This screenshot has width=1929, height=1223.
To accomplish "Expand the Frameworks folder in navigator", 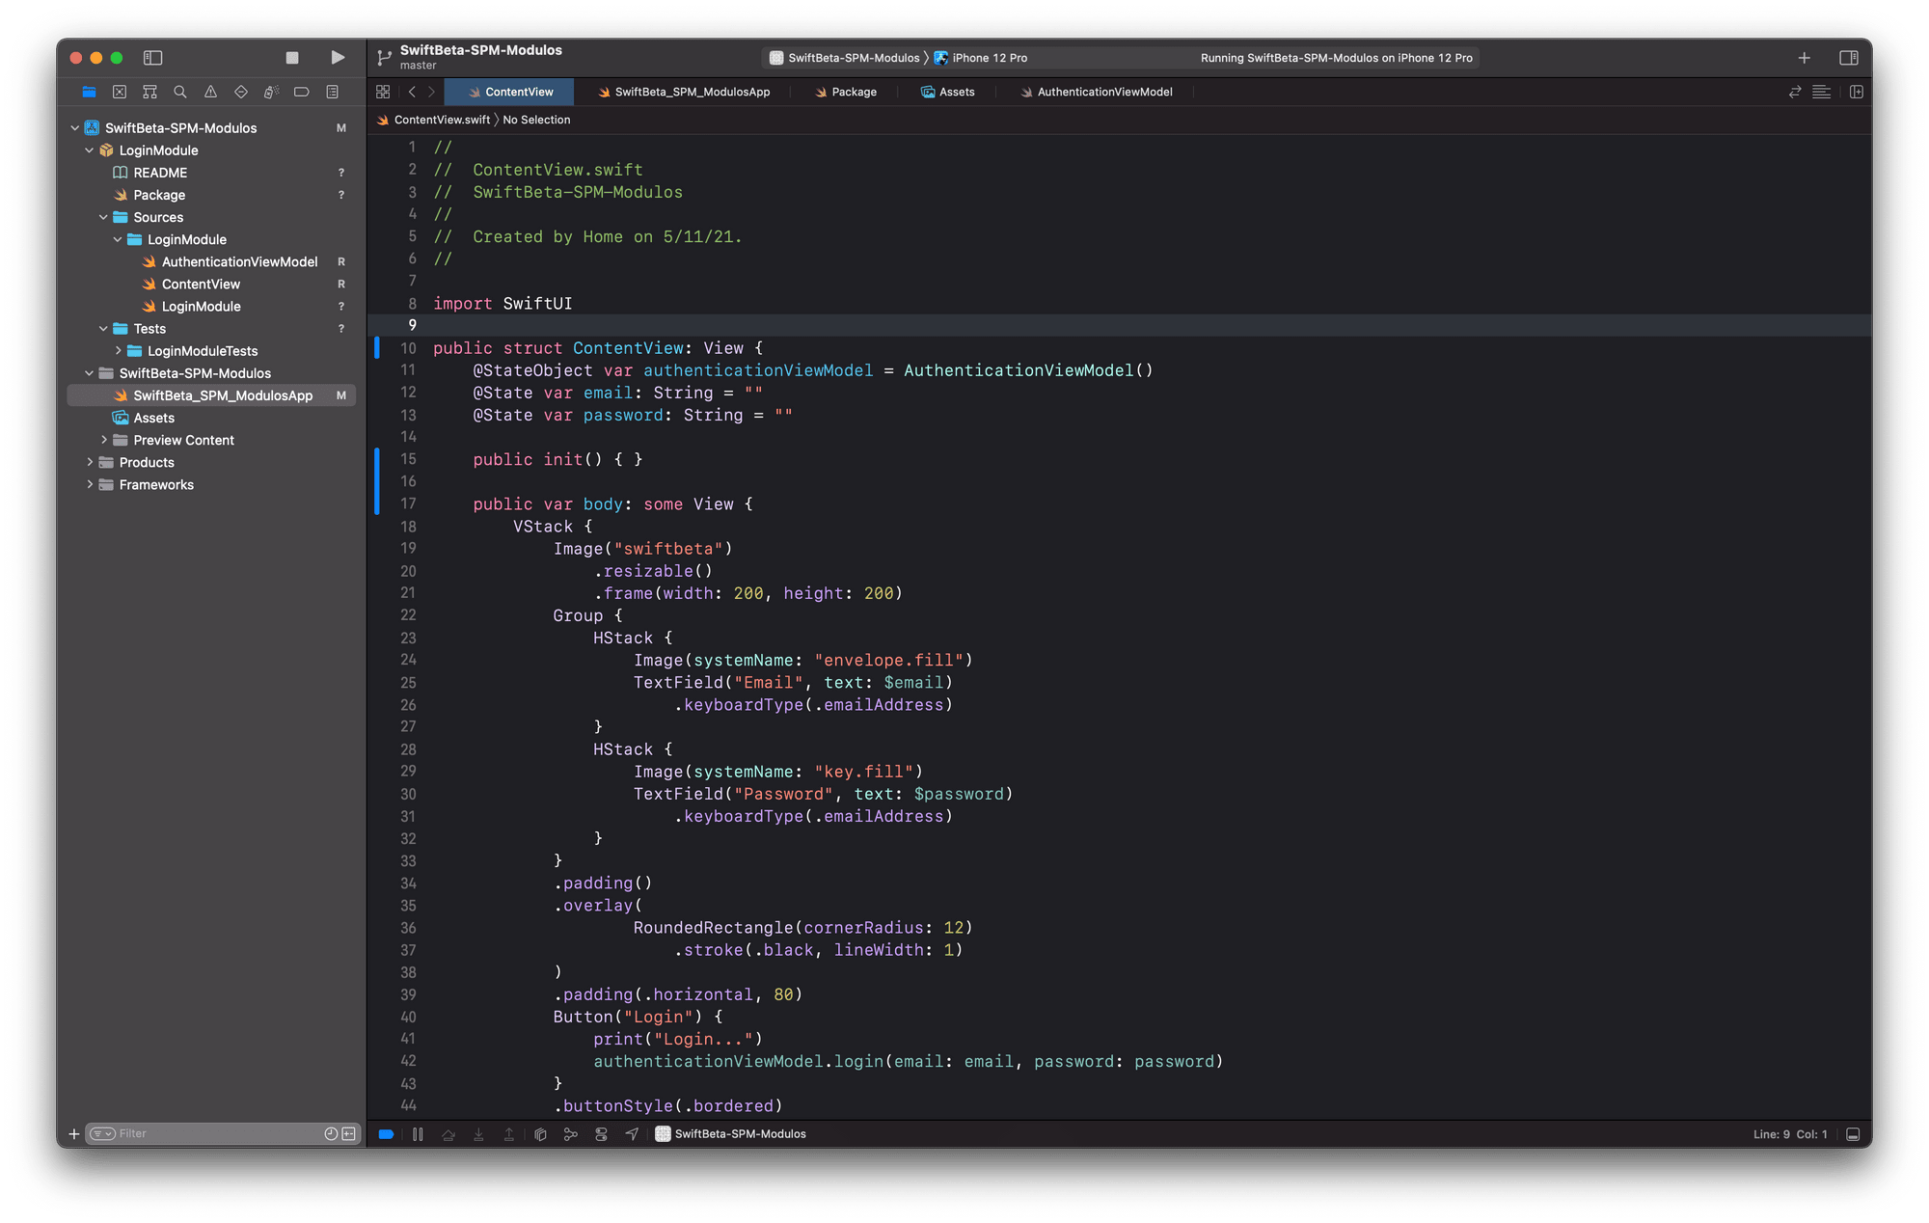I will [x=87, y=483].
